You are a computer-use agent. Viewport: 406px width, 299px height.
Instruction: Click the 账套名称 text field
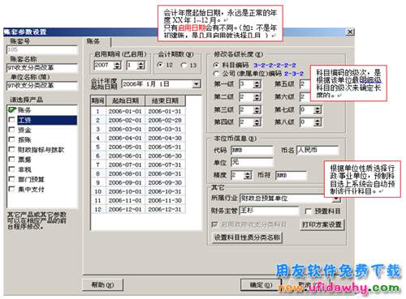(42, 67)
